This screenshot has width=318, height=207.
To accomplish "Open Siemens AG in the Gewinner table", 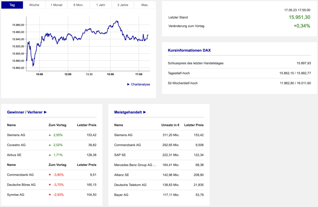I will coord(16,135).
